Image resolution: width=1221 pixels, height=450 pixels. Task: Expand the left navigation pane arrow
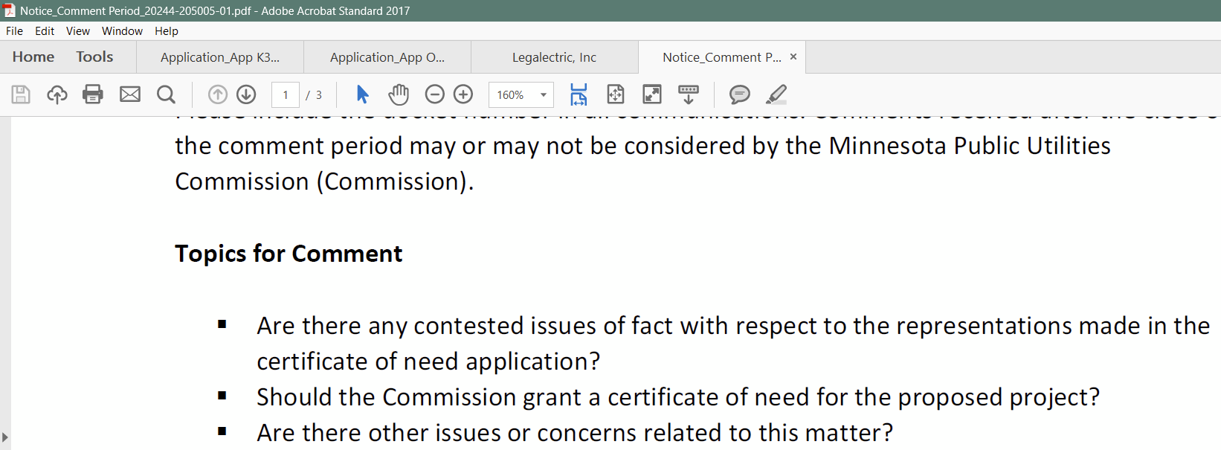coord(4,437)
